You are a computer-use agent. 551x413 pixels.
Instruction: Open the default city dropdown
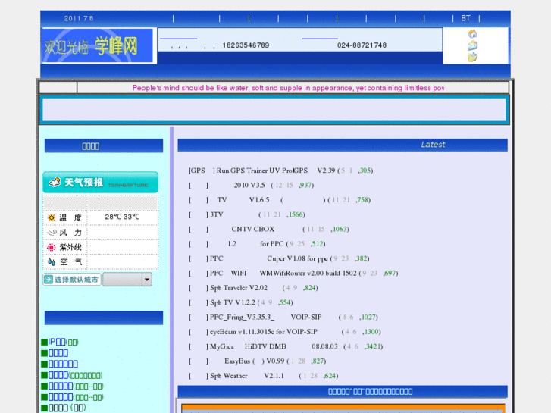click(x=127, y=280)
